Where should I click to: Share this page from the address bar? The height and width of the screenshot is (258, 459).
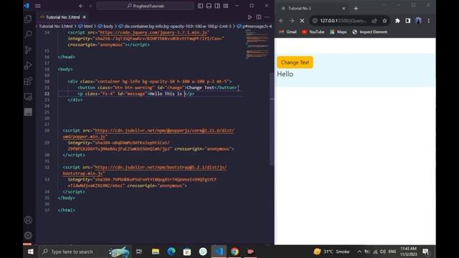tap(374, 21)
